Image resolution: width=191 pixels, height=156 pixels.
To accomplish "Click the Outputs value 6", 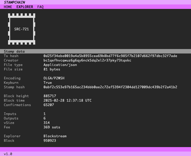I will click(x=44, y=118).
